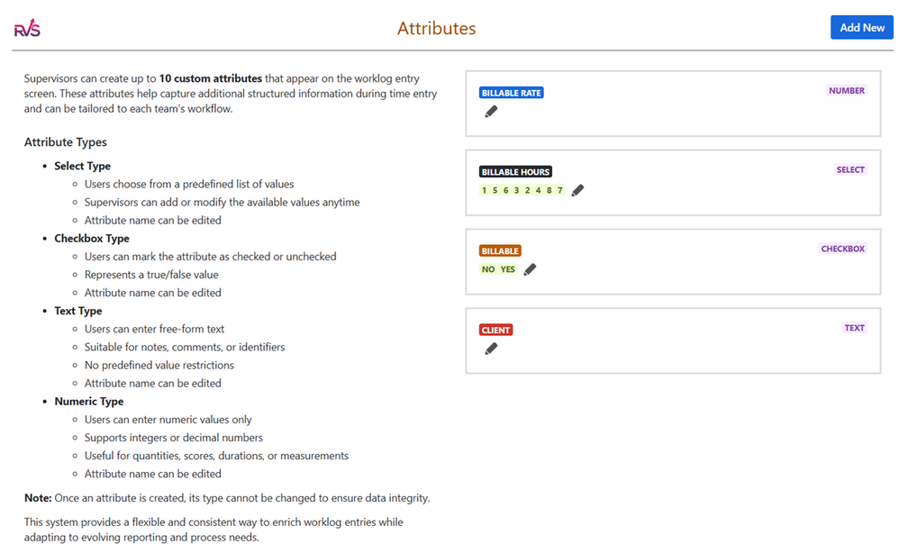Select value 1 in BILLABLE HOURS
The image size is (899, 544).
484,190
